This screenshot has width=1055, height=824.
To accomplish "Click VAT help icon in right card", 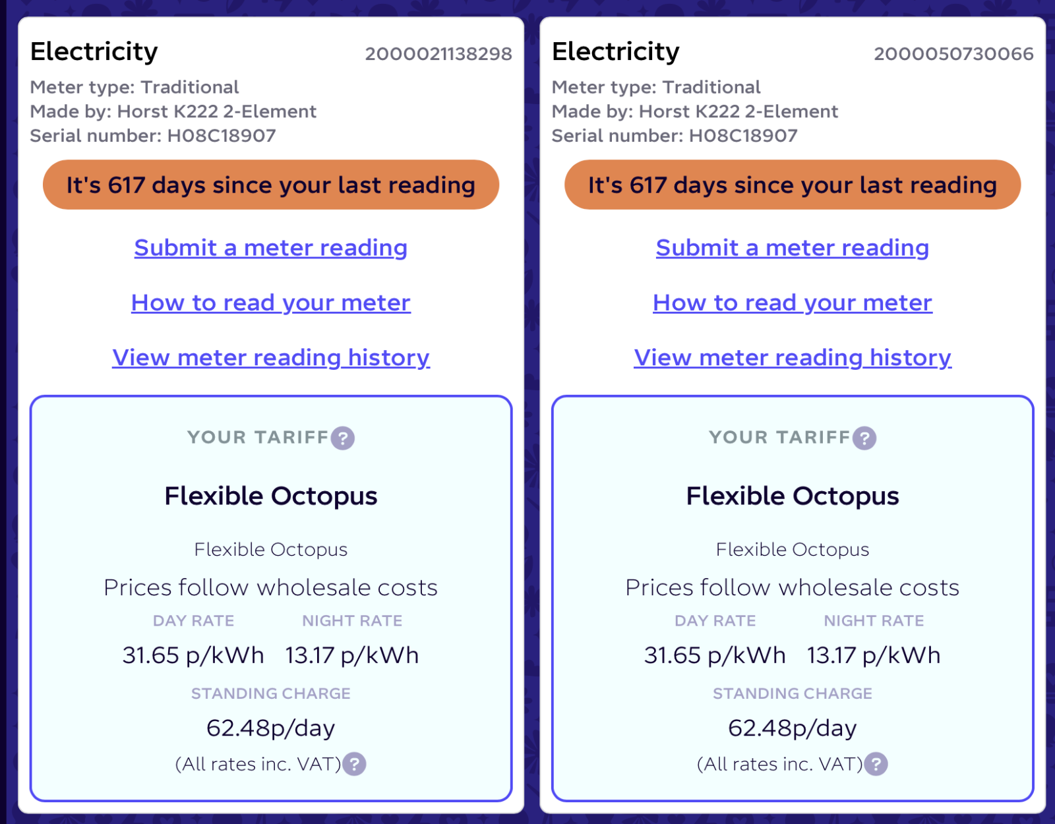I will [876, 764].
